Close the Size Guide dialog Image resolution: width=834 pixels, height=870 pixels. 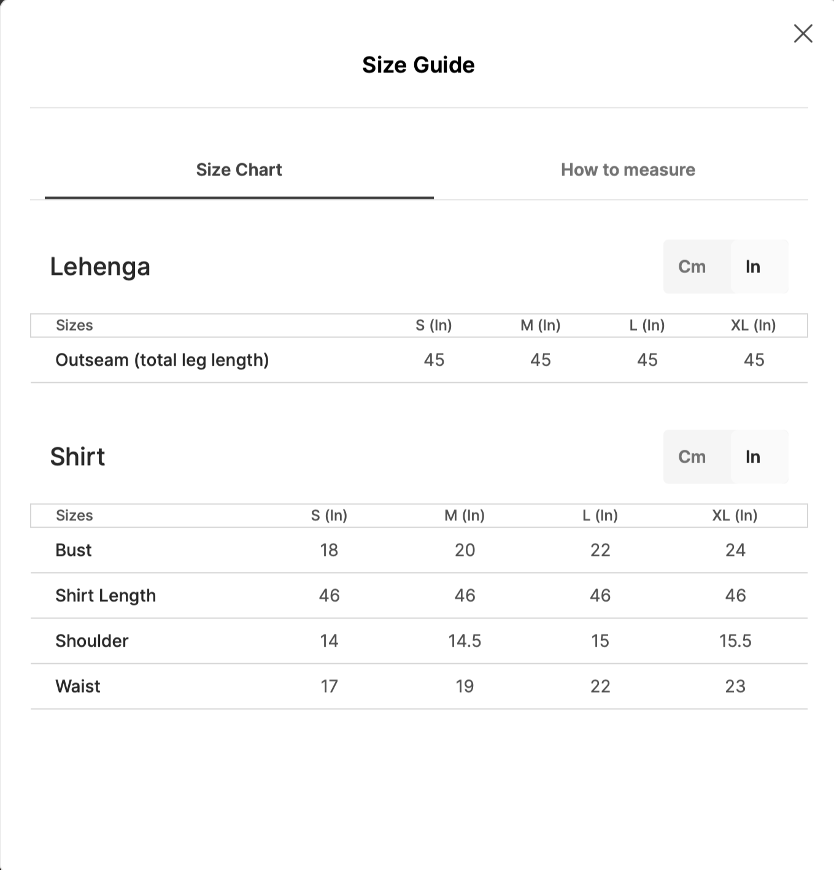[803, 34]
